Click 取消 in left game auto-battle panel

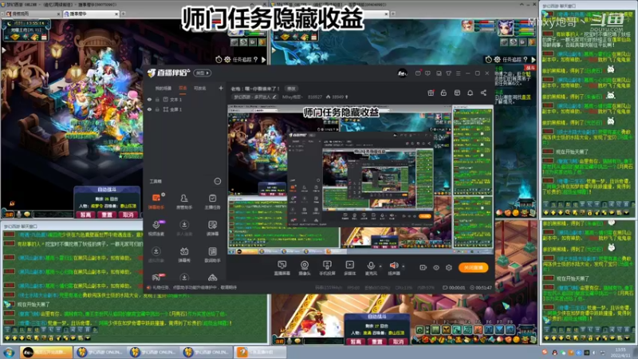click(128, 215)
